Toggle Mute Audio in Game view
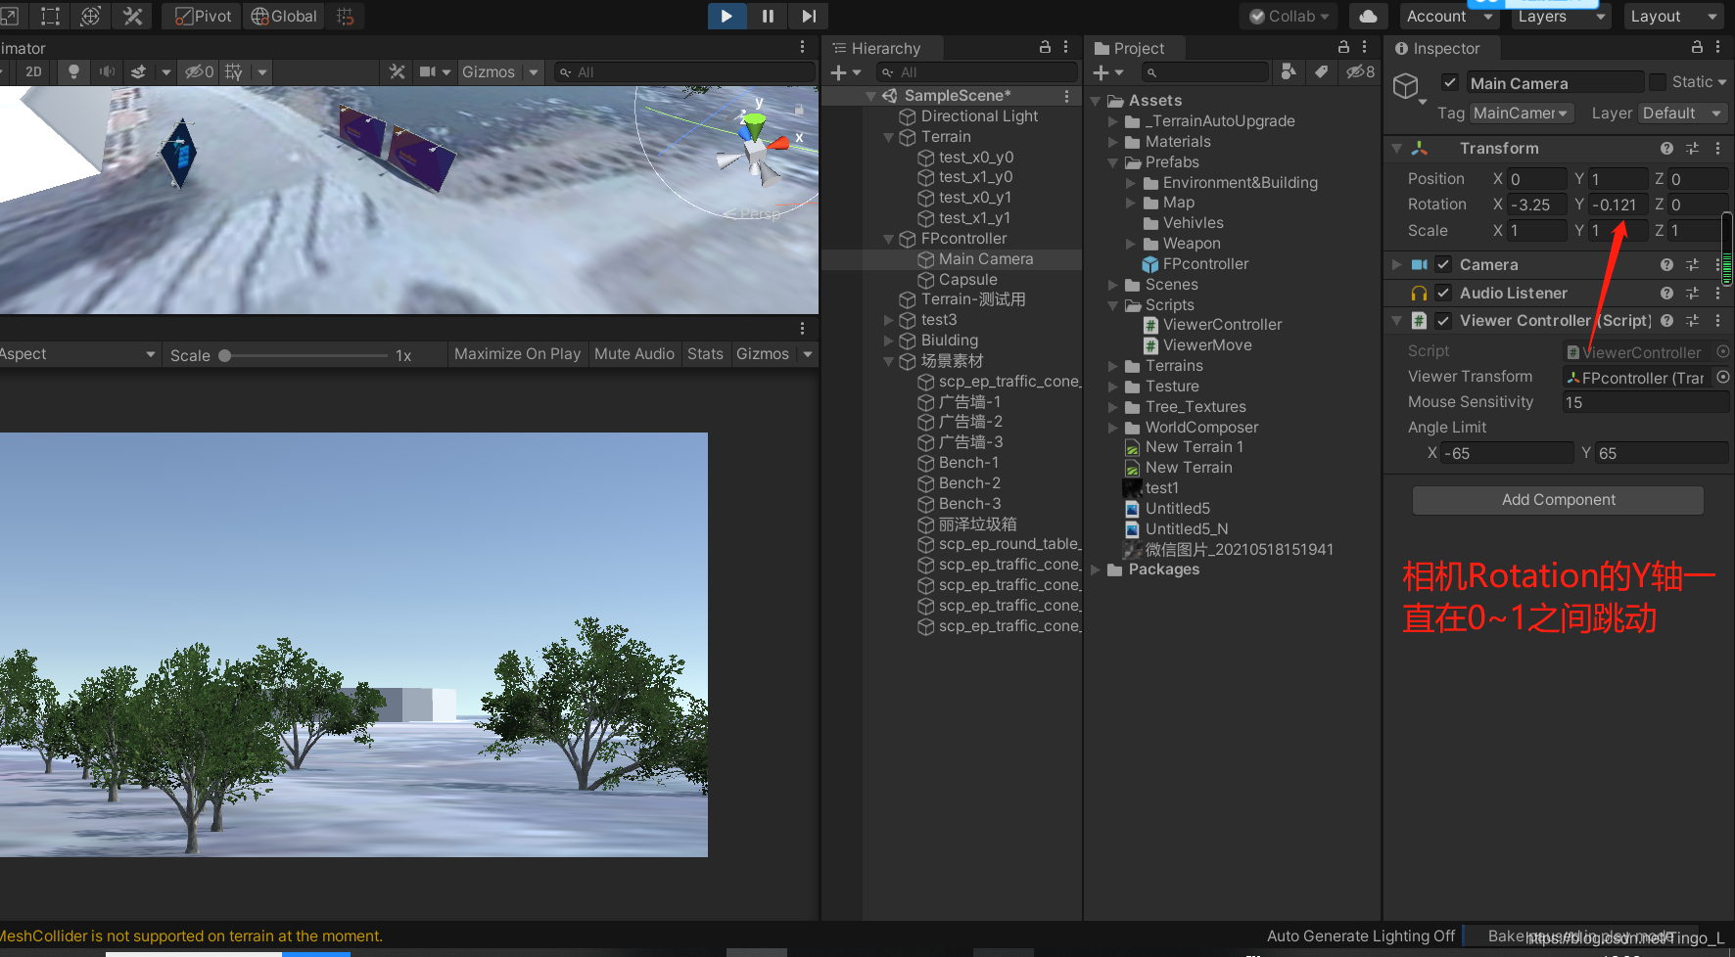The image size is (1735, 957). click(x=633, y=353)
